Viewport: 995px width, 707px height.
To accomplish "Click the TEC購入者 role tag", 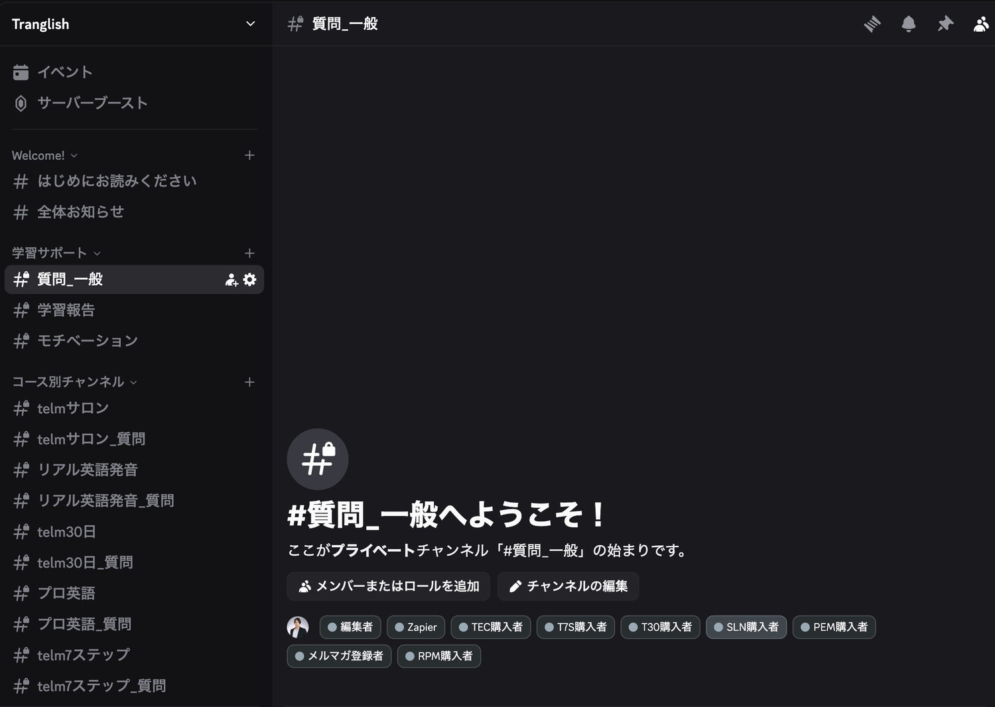I will coord(491,627).
